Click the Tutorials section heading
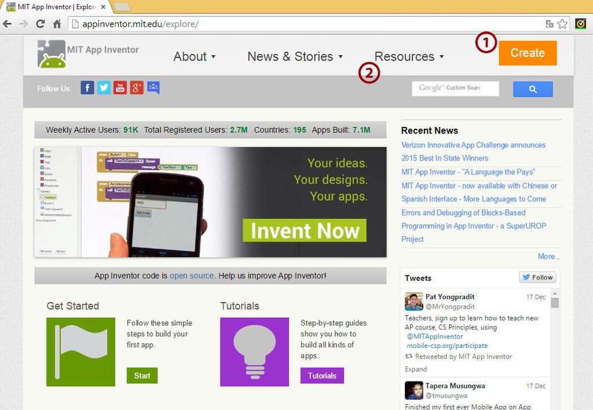Screen dimensions: 593x410 [240, 306]
